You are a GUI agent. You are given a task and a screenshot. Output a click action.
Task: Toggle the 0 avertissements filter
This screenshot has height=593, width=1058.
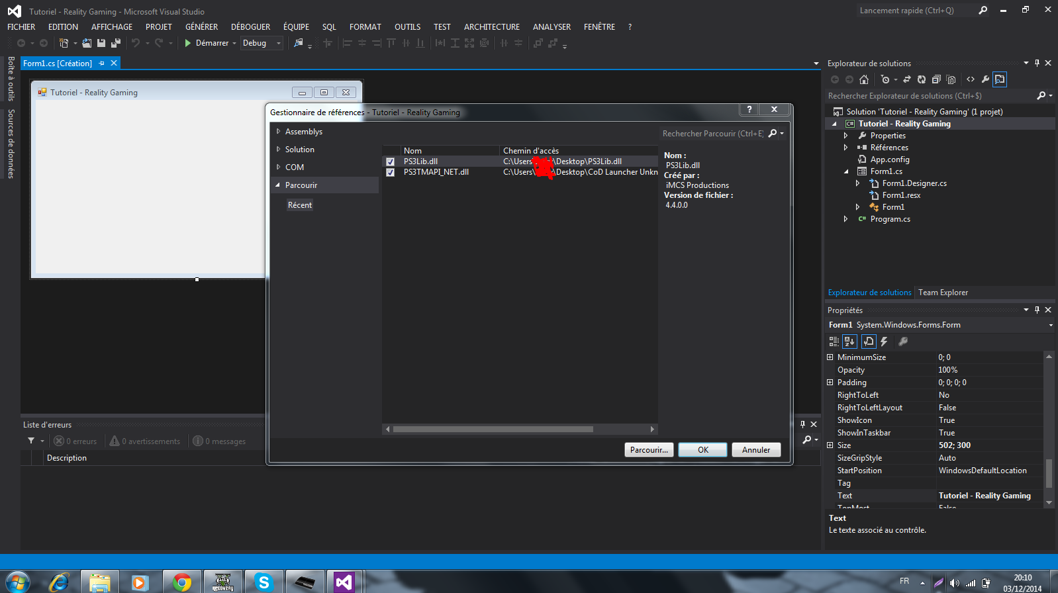(145, 441)
